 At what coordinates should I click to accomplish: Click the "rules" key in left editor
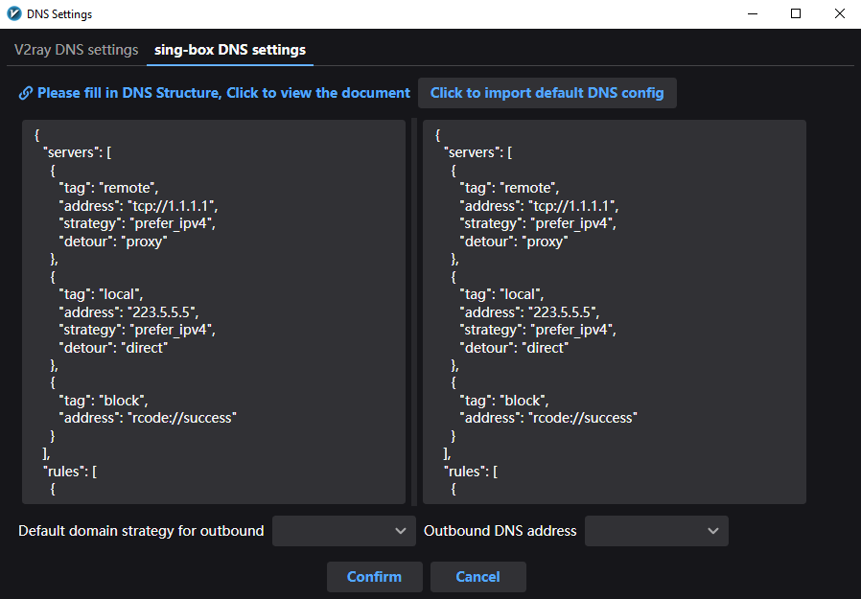click(x=64, y=472)
